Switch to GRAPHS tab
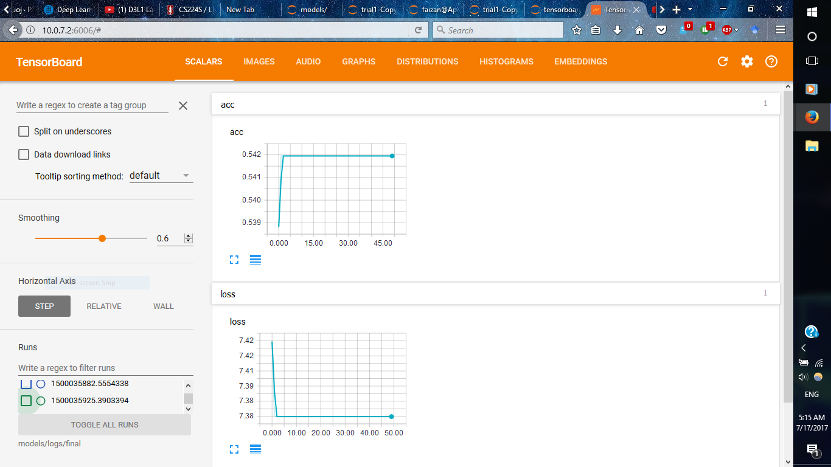 pos(359,61)
